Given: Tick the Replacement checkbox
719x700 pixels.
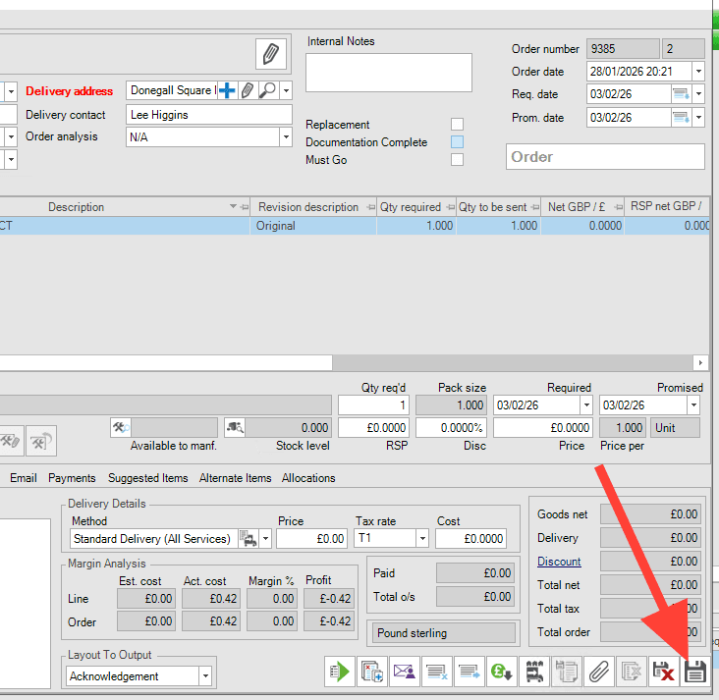Looking at the screenshot, I should [457, 125].
